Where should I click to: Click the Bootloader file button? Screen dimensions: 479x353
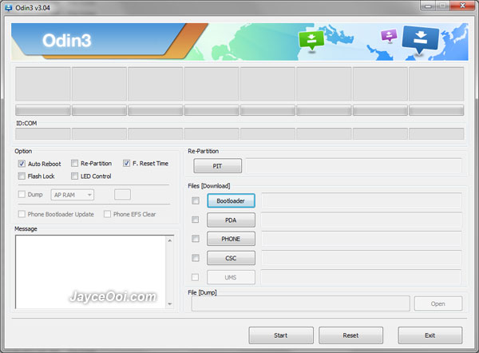click(231, 200)
